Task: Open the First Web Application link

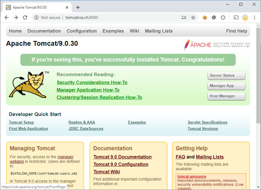Action: point(28,129)
